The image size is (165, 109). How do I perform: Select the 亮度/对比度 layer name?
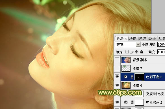coord(155,94)
